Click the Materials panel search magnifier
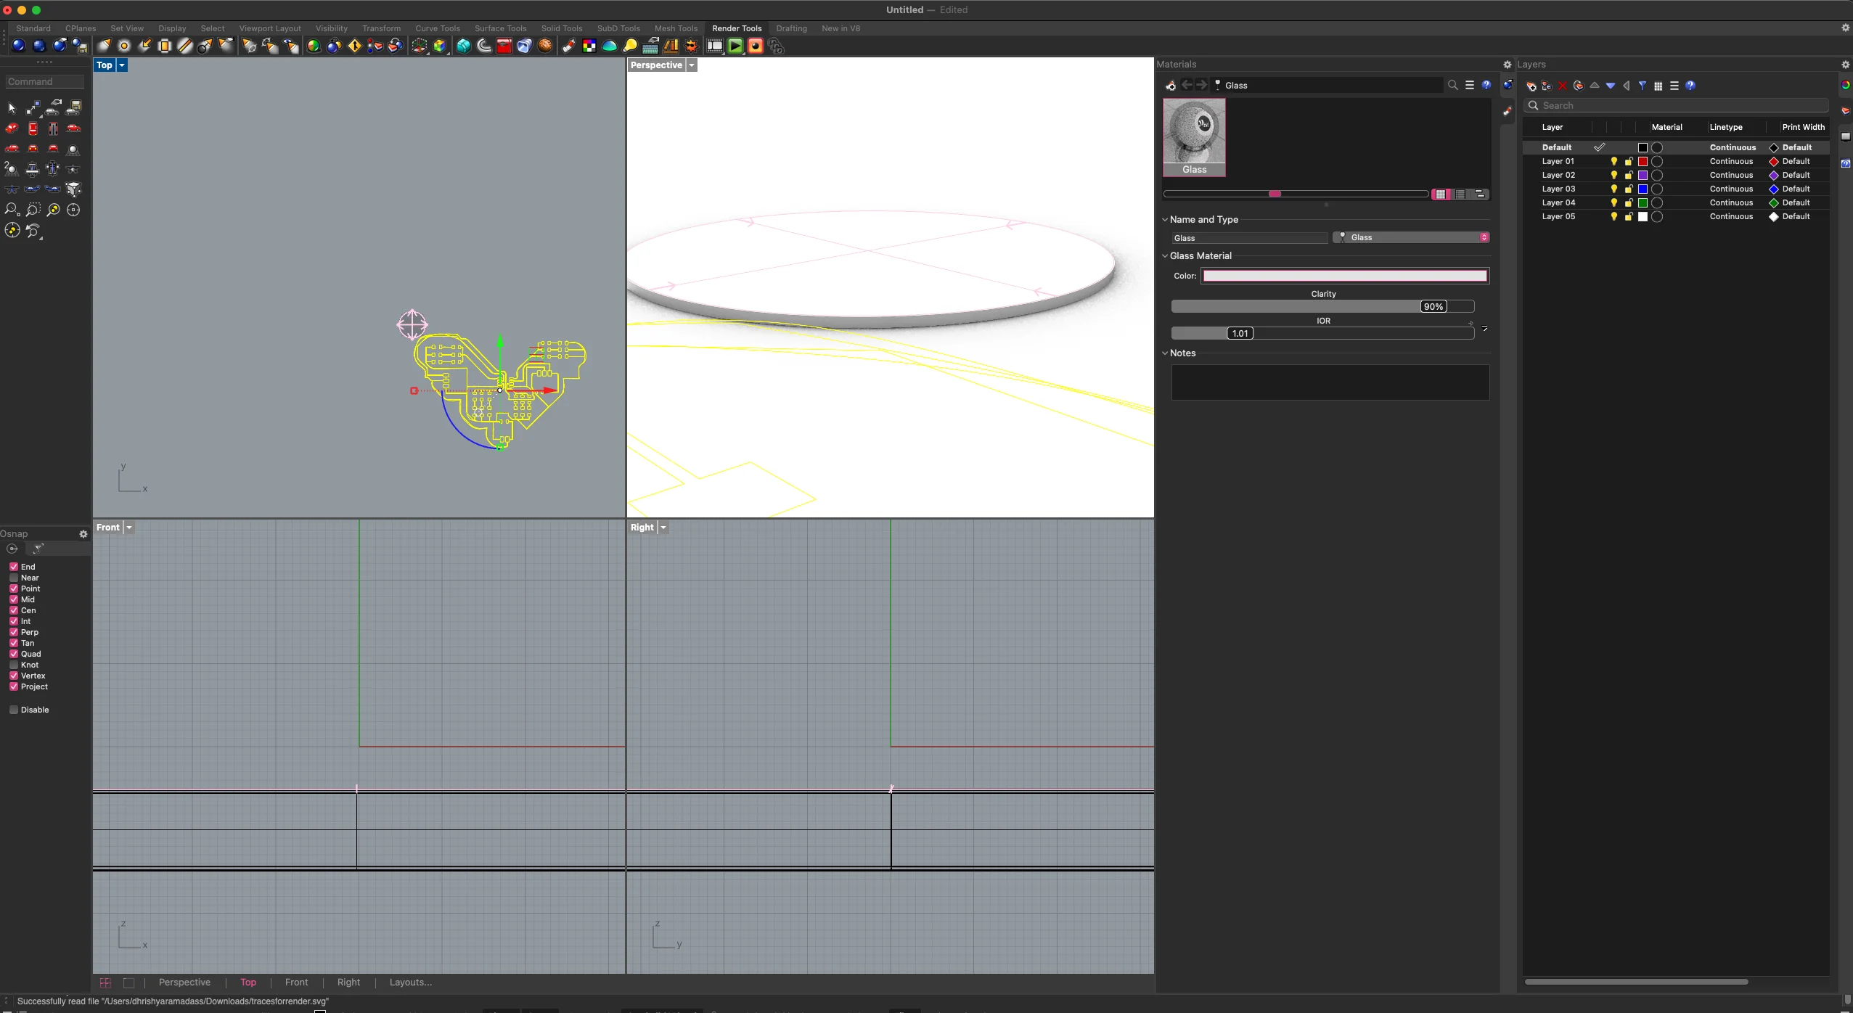Screen dimensions: 1853x1013 point(1452,85)
